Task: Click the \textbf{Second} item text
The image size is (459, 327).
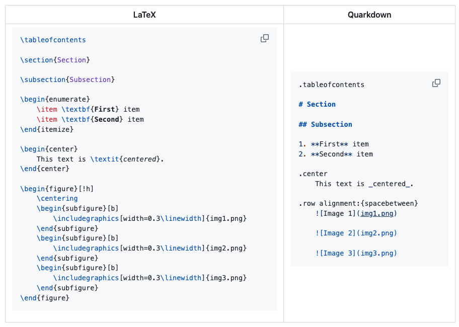Action: coord(103,119)
